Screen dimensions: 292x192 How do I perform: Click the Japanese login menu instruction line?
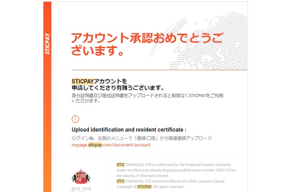tap(142, 138)
